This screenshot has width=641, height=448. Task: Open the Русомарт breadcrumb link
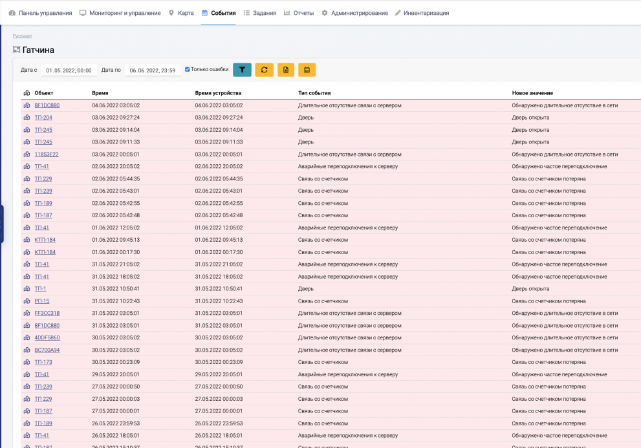(22, 36)
